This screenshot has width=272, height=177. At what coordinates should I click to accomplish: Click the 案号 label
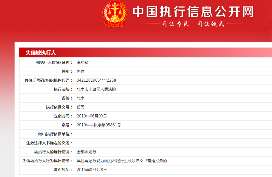pos(67,125)
